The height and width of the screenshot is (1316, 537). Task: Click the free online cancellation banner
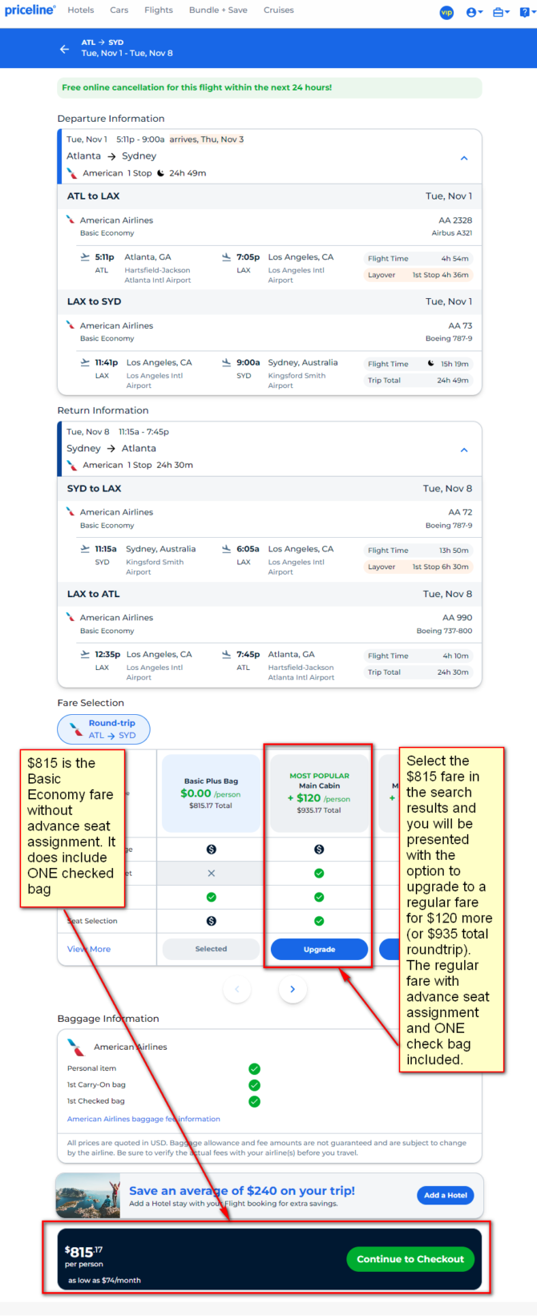[270, 87]
